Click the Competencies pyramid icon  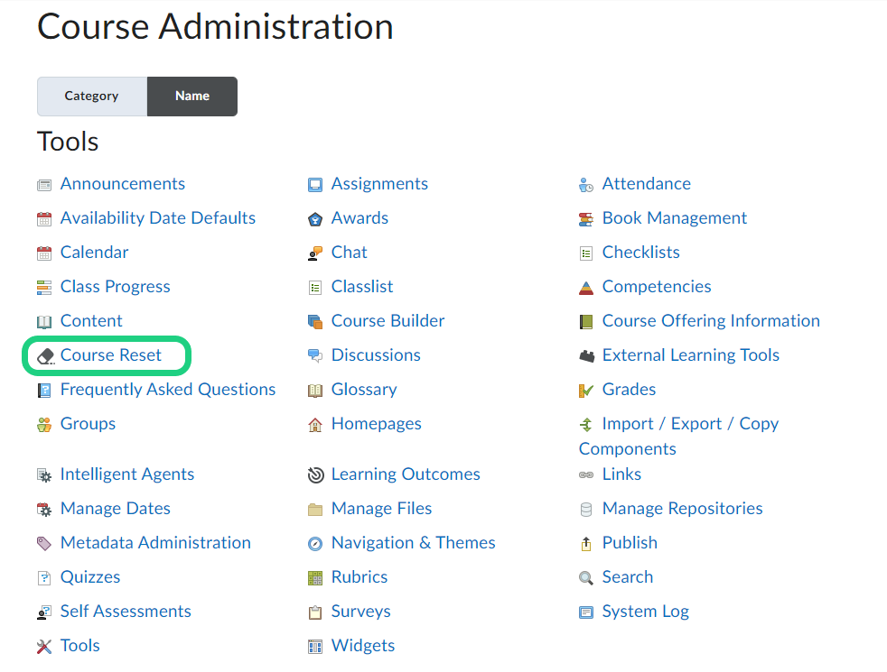click(x=586, y=288)
